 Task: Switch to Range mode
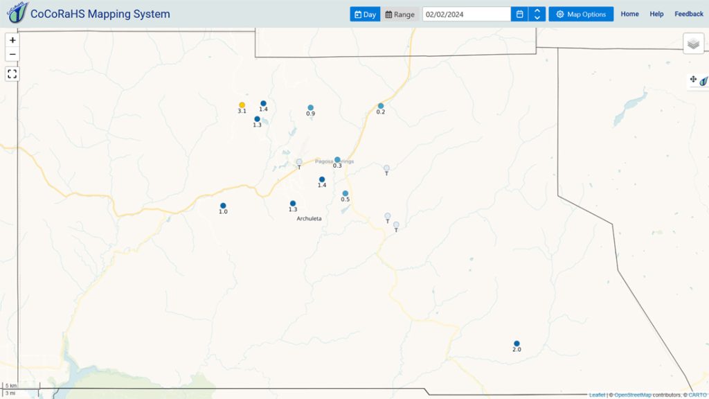400,14
